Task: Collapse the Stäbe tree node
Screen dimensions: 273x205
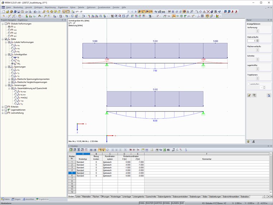Action: [3, 39]
